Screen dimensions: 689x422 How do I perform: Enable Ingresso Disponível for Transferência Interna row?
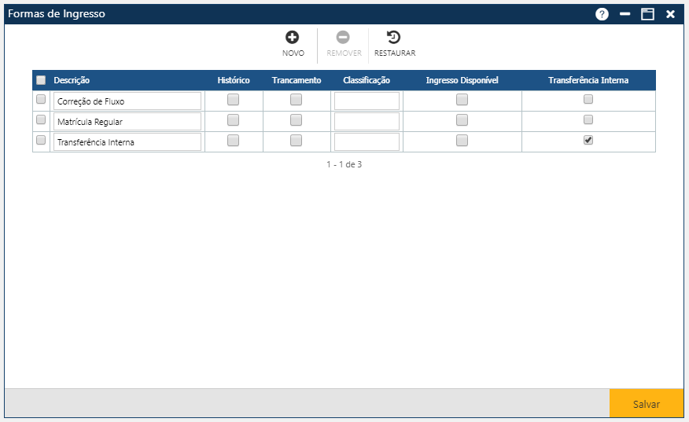coord(462,141)
